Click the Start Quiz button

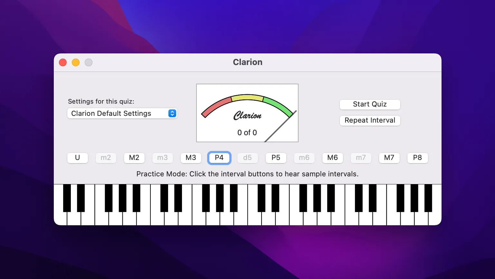[370, 104]
